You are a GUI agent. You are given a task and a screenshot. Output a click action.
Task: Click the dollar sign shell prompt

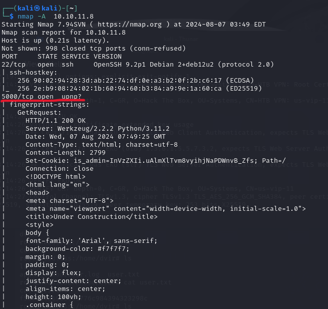[x=12, y=17]
